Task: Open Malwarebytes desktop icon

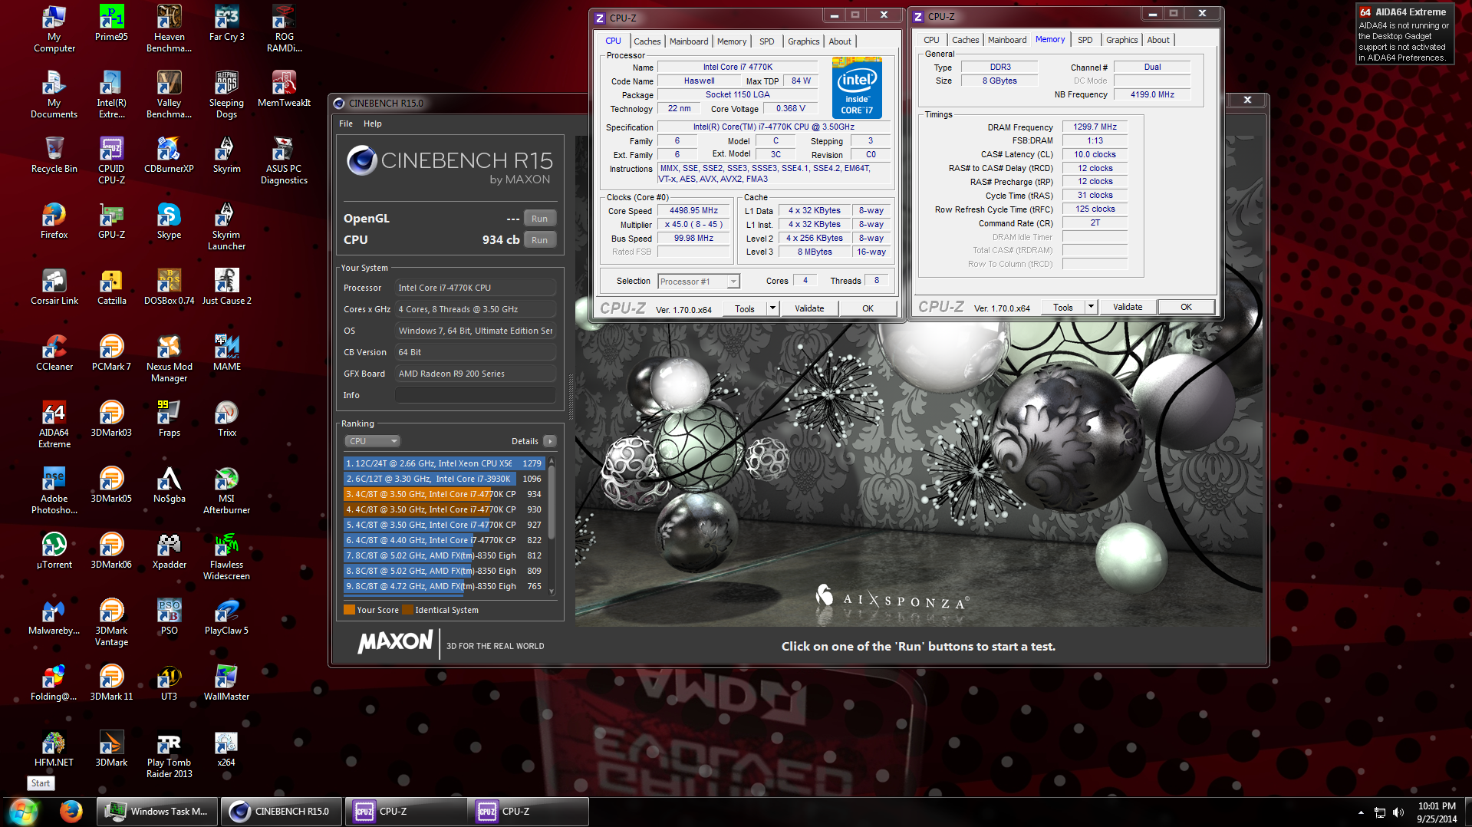Action: click(54, 617)
